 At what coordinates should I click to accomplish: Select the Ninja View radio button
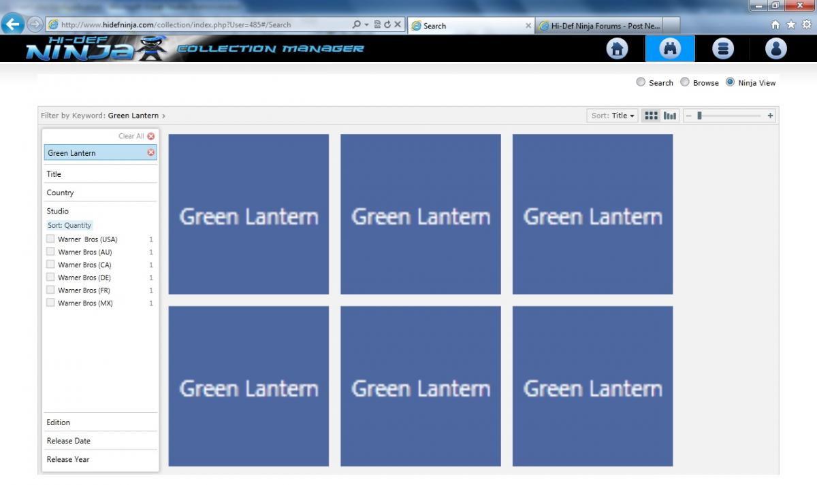coord(731,82)
